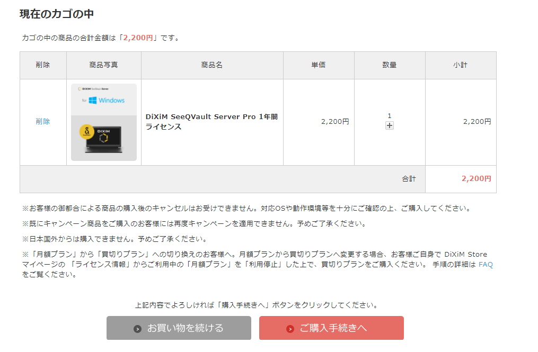Click the arrow icon in お買い物を続ける button
The image size is (538, 352).
[138, 329]
